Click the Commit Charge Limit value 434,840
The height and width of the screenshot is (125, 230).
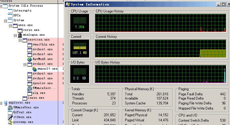[110, 120]
